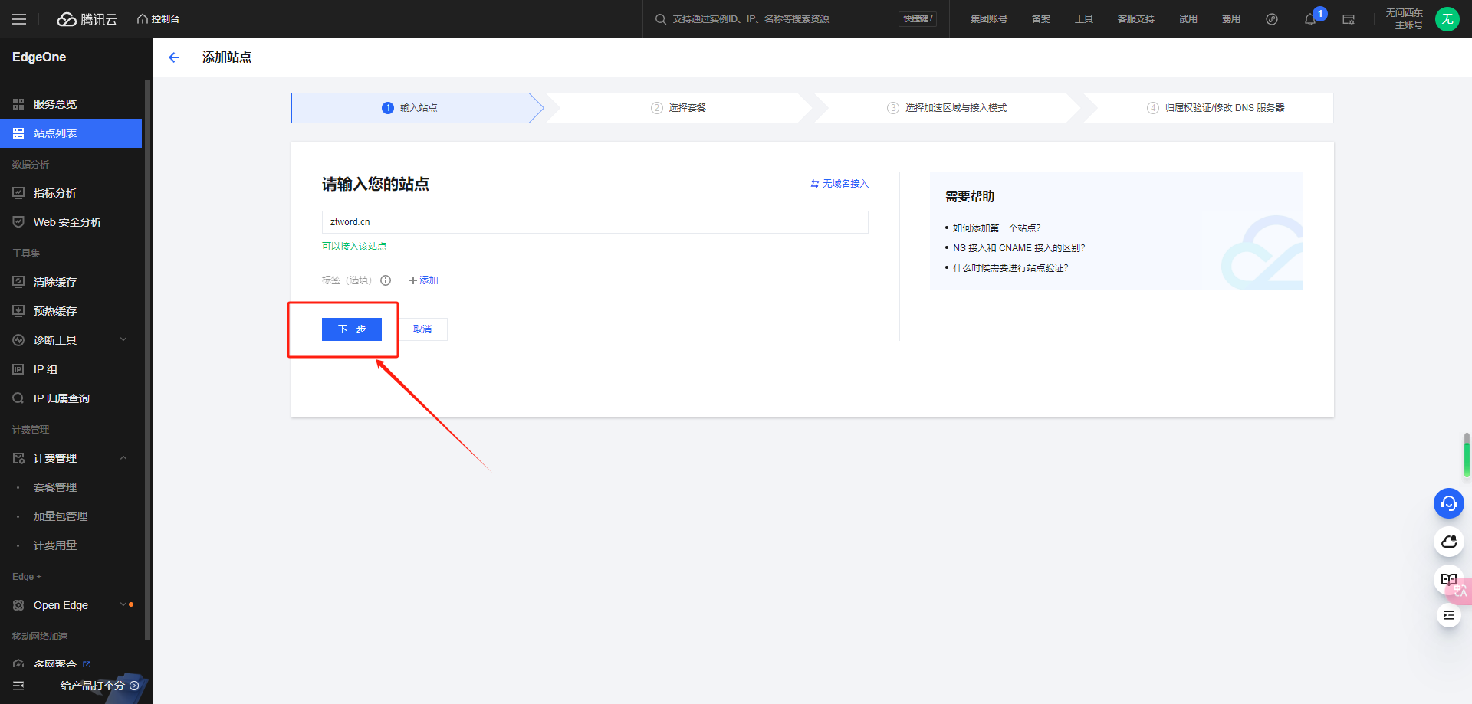Image resolution: width=1472 pixels, height=704 pixels.
Task: Click the top bar panel icon by the bell
Action: pyautogui.click(x=1349, y=19)
